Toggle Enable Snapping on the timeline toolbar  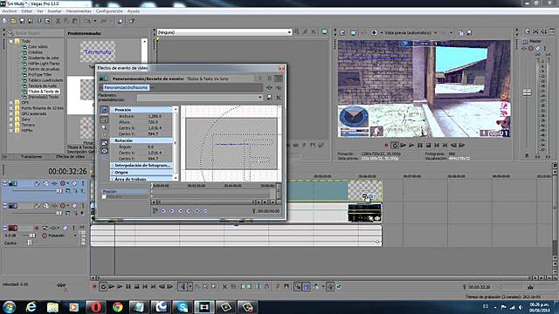(298, 286)
